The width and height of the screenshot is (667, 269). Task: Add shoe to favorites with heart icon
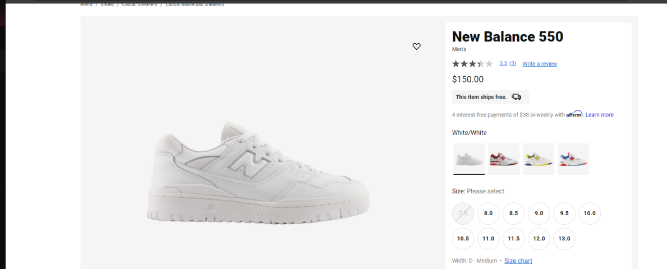[416, 47]
